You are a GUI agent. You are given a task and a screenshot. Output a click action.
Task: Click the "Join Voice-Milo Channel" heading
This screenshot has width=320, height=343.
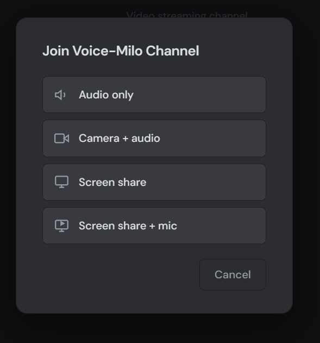coord(121,51)
